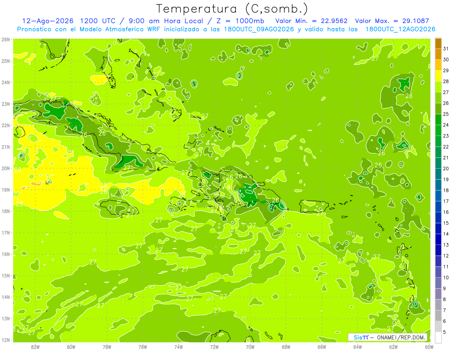Screen dimensions: 456x352
Task: Click the 82W longitude axis label
Action: [x=35, y=347]
